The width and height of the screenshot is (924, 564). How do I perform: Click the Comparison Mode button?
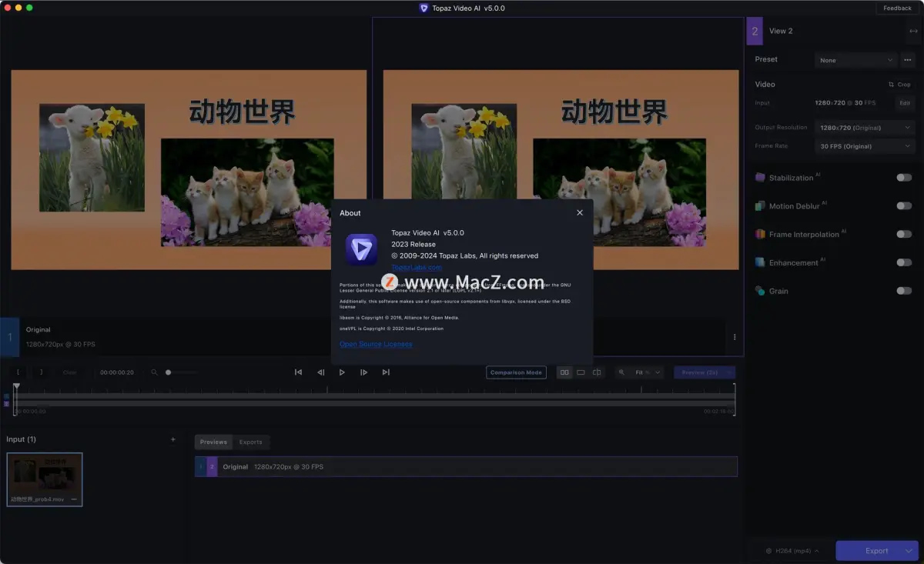(517, 372)
